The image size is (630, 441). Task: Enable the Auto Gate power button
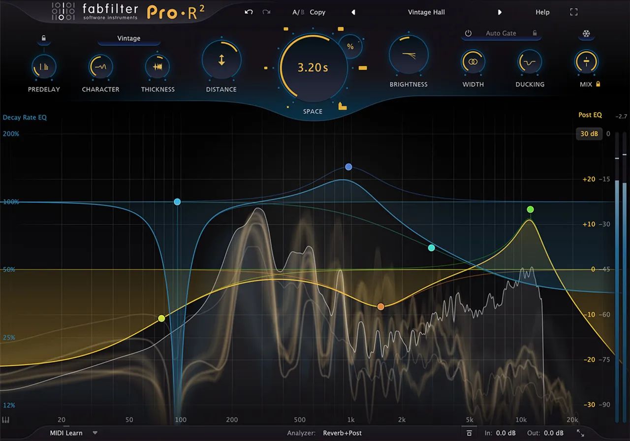tap(468, 33)
